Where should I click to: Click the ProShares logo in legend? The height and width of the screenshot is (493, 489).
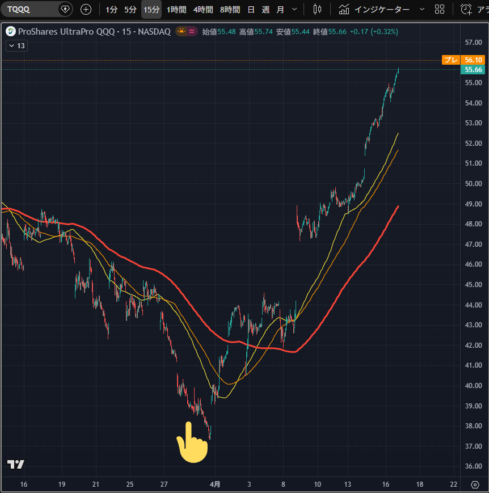pos(11,31)
